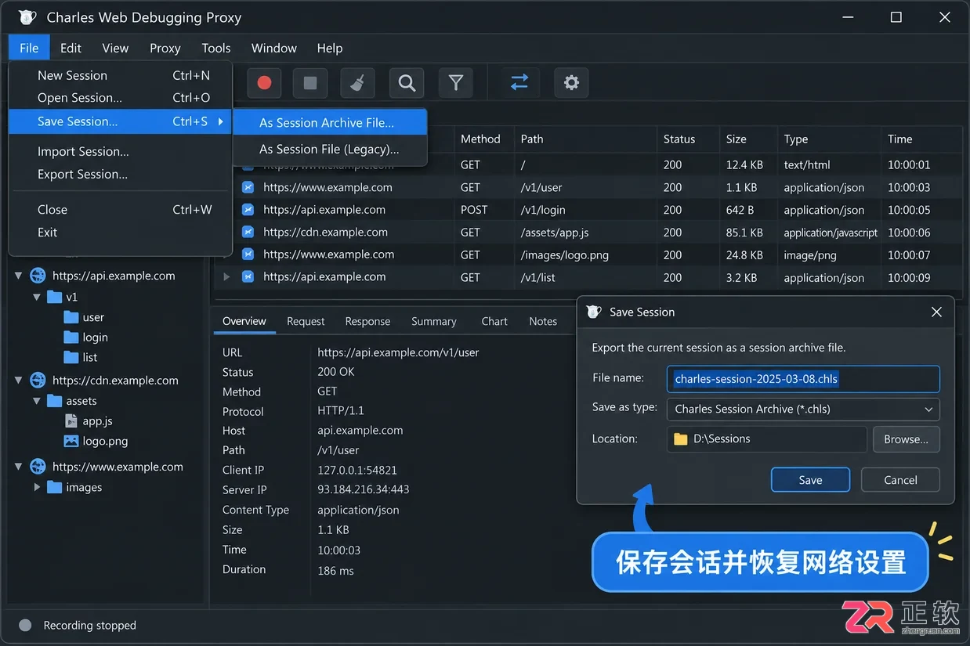Click the v1 folder icon

coord(54,297)
